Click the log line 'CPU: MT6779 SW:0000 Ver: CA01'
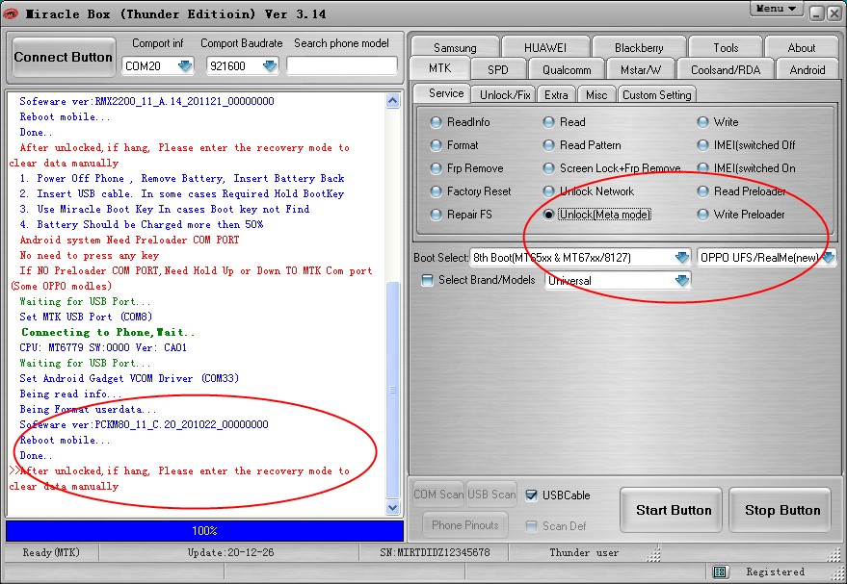847x584 pixels. click(103, 348)
